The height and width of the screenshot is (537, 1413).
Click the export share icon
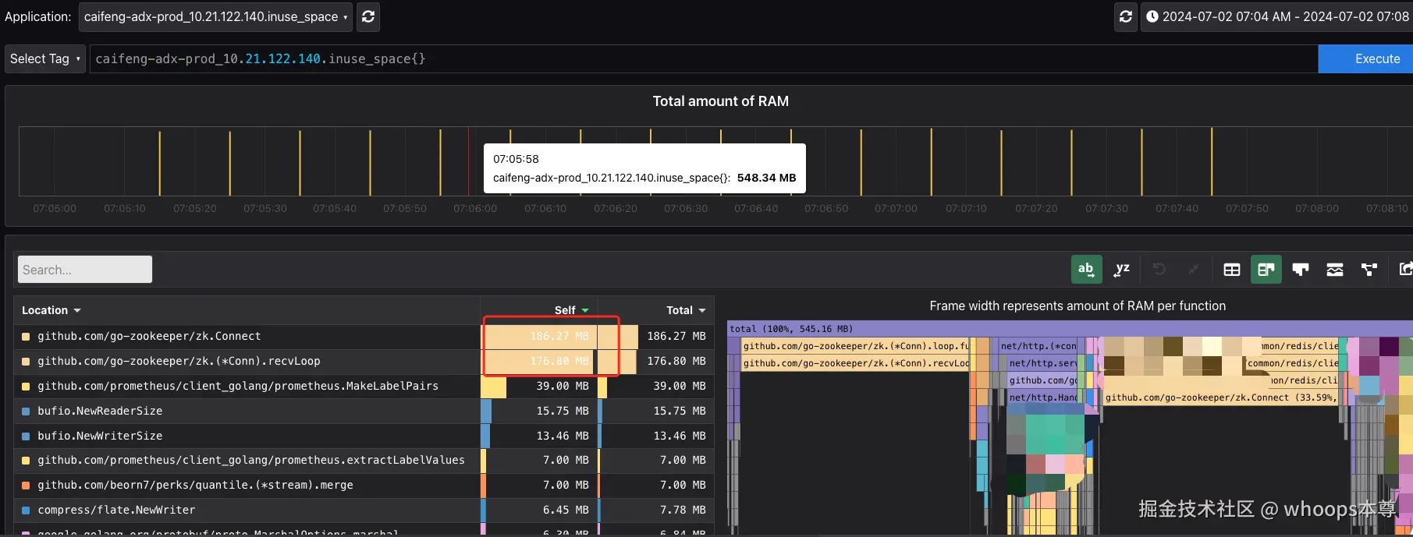(x=1405, y=270)
